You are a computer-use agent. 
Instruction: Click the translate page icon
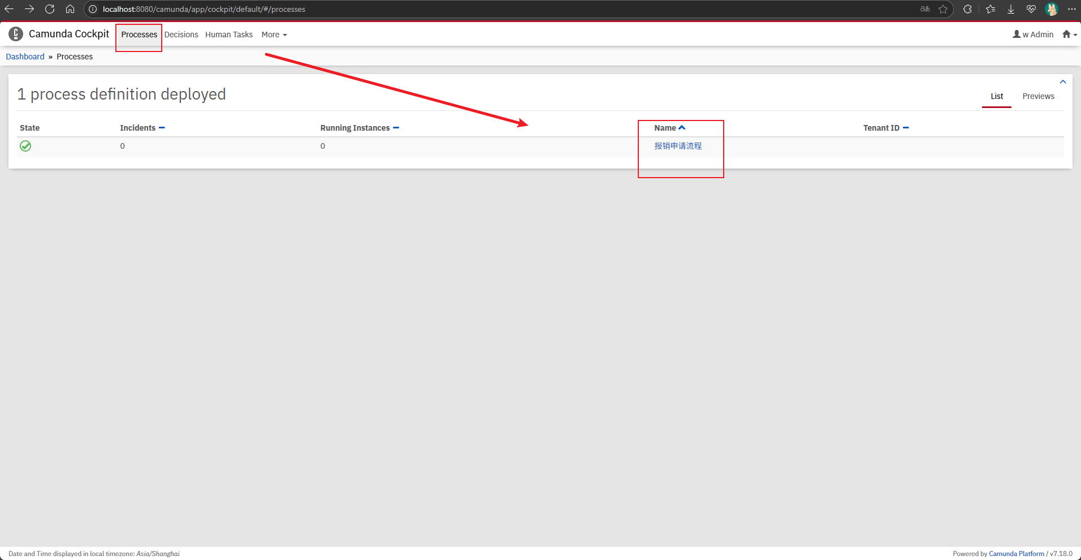pyautogui.click(x=925, y=9)
